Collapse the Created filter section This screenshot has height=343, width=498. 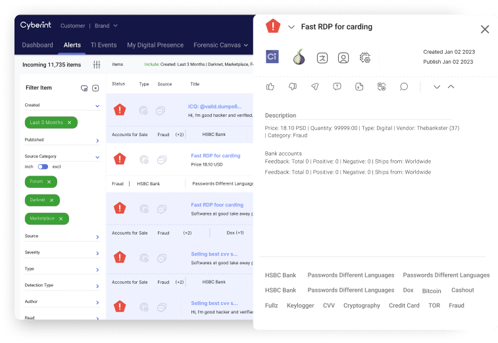pyautogui.click(x=97, y=106)
